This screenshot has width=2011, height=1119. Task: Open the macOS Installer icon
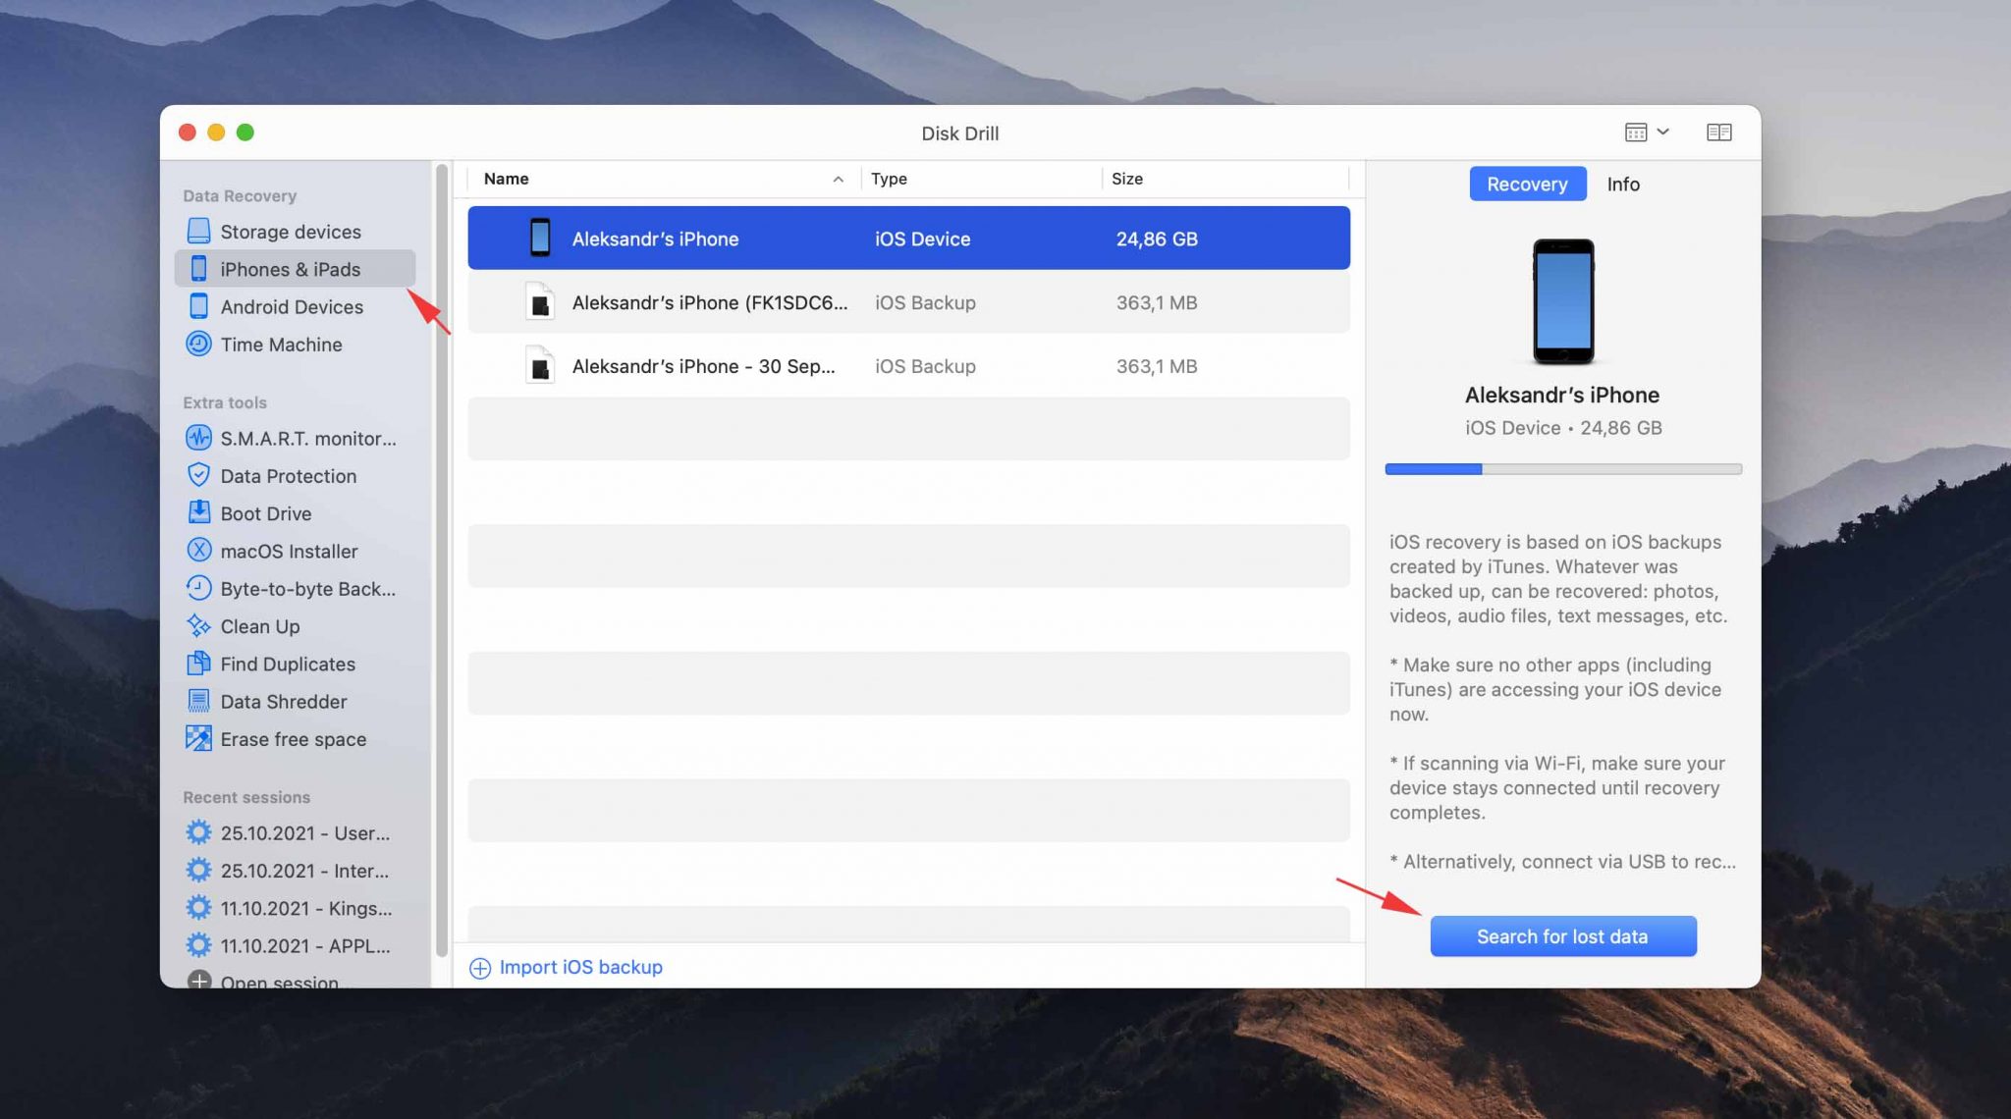click(x=198, y=551)
